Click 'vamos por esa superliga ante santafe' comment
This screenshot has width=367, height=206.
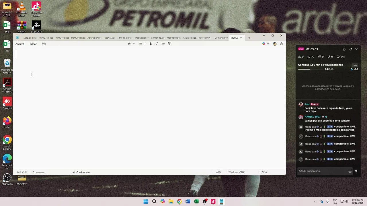[x=327, y=121]
